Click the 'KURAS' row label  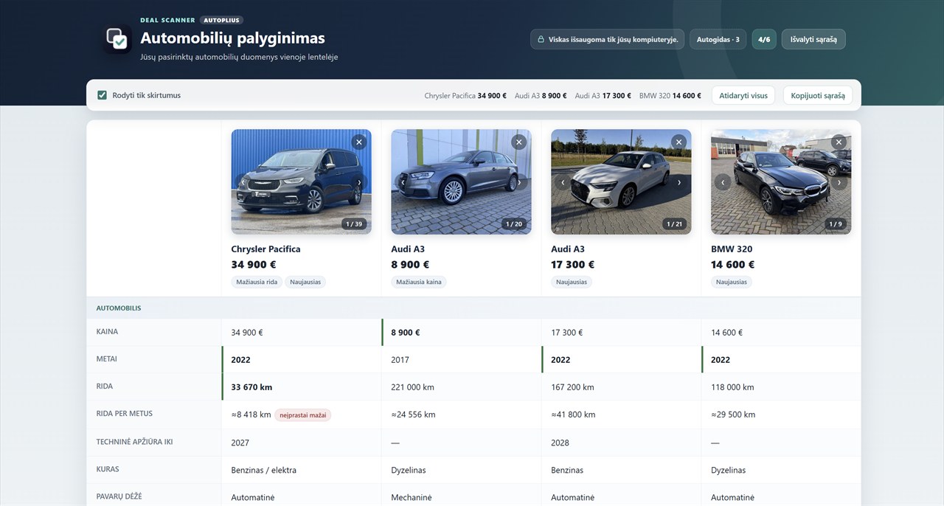[x=108, y=469]
